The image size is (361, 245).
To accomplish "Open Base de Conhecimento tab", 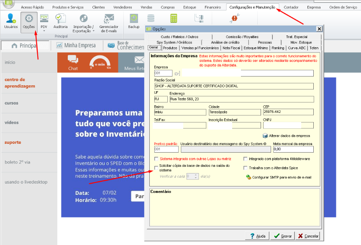I will click(x=126, y=45).
